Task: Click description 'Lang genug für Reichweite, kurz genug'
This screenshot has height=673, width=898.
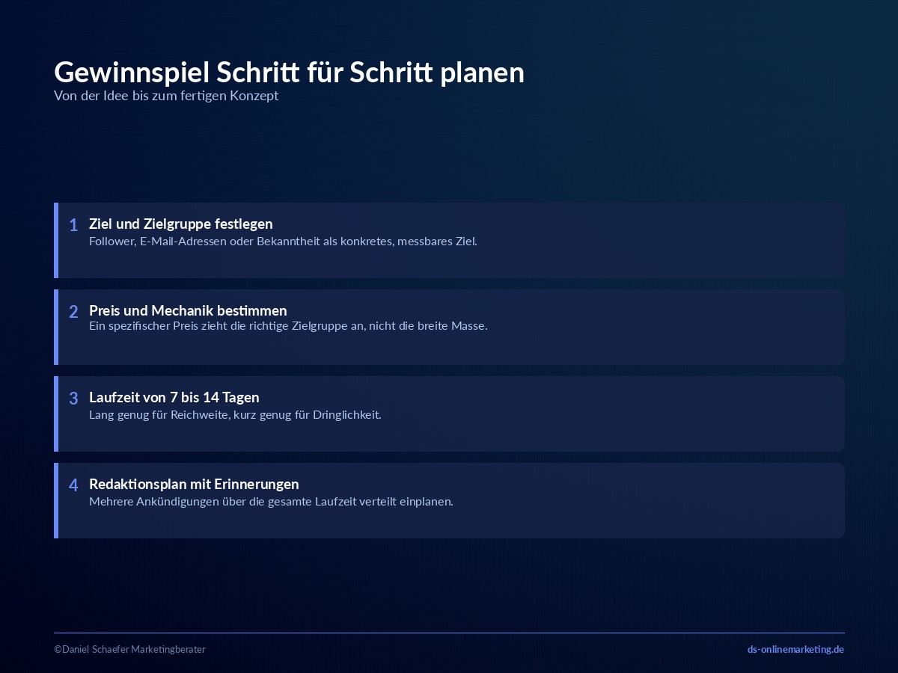Action: point(235,414)
